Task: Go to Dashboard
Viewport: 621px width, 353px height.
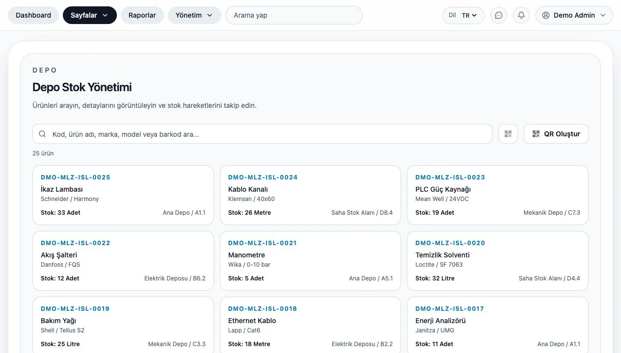Action: click(x=33, y=15)
